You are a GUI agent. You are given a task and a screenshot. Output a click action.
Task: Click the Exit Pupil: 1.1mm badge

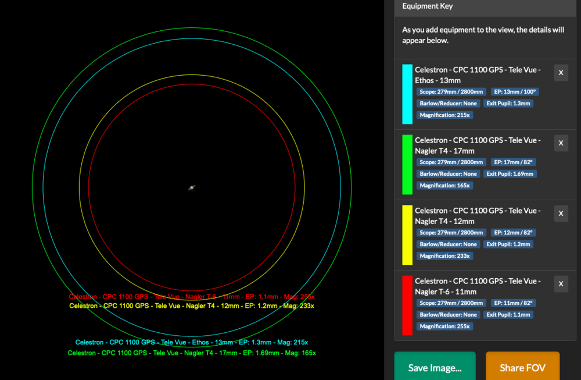508,315
